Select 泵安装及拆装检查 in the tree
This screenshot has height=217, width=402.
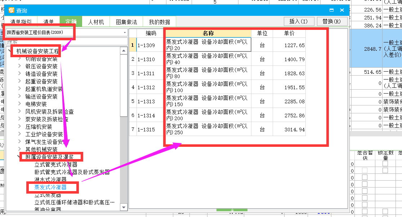coord(47,119)
